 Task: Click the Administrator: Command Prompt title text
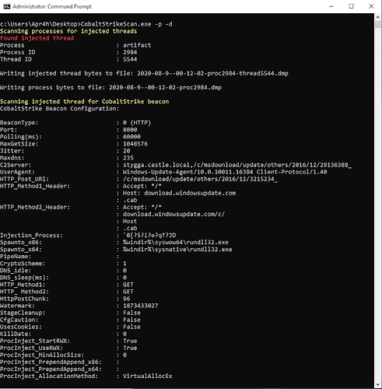point(52,6)
